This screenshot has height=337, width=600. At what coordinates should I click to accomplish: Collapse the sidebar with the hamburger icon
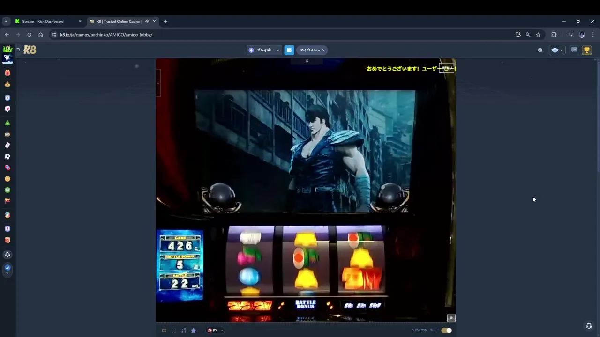pos(18,50)
